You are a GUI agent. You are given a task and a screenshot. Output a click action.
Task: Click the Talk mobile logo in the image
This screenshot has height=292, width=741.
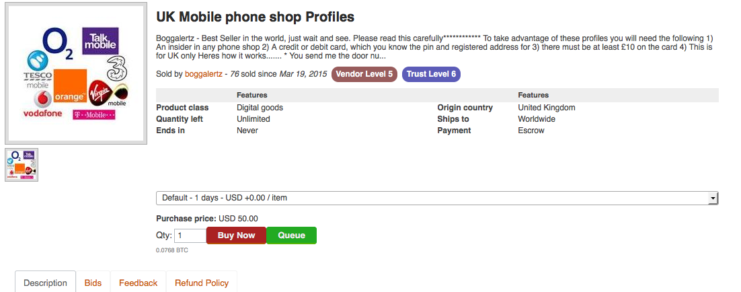click(x=100, y=40)
